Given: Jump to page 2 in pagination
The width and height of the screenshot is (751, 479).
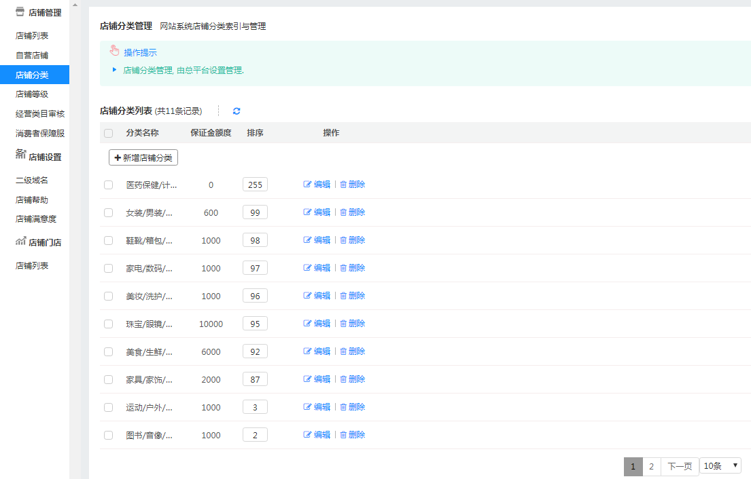Looking at the screenshot, I should [x=651, y=466].
